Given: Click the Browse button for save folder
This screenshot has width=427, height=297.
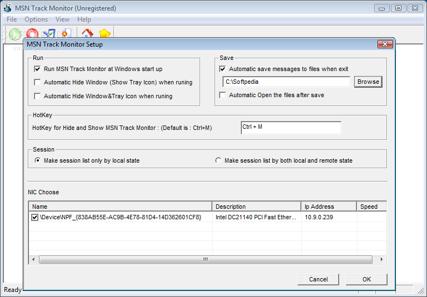Looking at the screenshot, I should pos(368,82).
